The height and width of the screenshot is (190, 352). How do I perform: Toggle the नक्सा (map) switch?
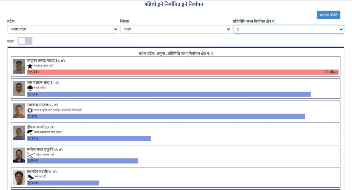[25, 41]
